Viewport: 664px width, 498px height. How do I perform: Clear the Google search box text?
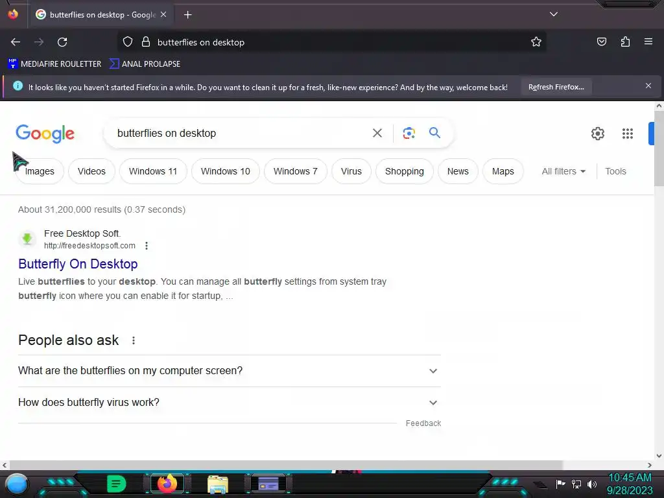377,133
